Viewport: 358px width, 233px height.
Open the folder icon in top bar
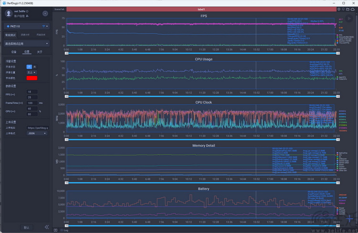coord(347,10)
